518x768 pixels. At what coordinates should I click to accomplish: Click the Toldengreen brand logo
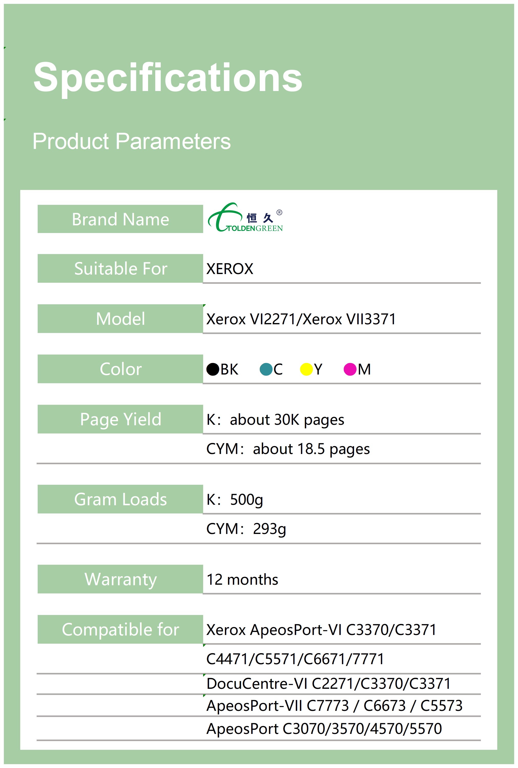[245, 218]
